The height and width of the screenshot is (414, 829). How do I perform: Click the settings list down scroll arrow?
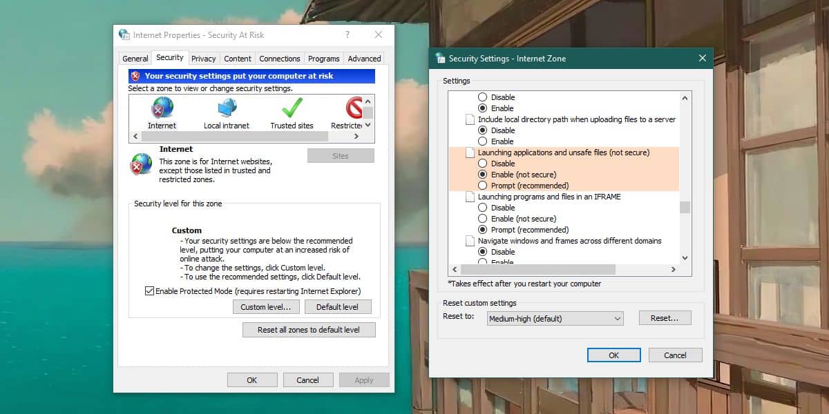pyautogui.click(x=685, y=257)
